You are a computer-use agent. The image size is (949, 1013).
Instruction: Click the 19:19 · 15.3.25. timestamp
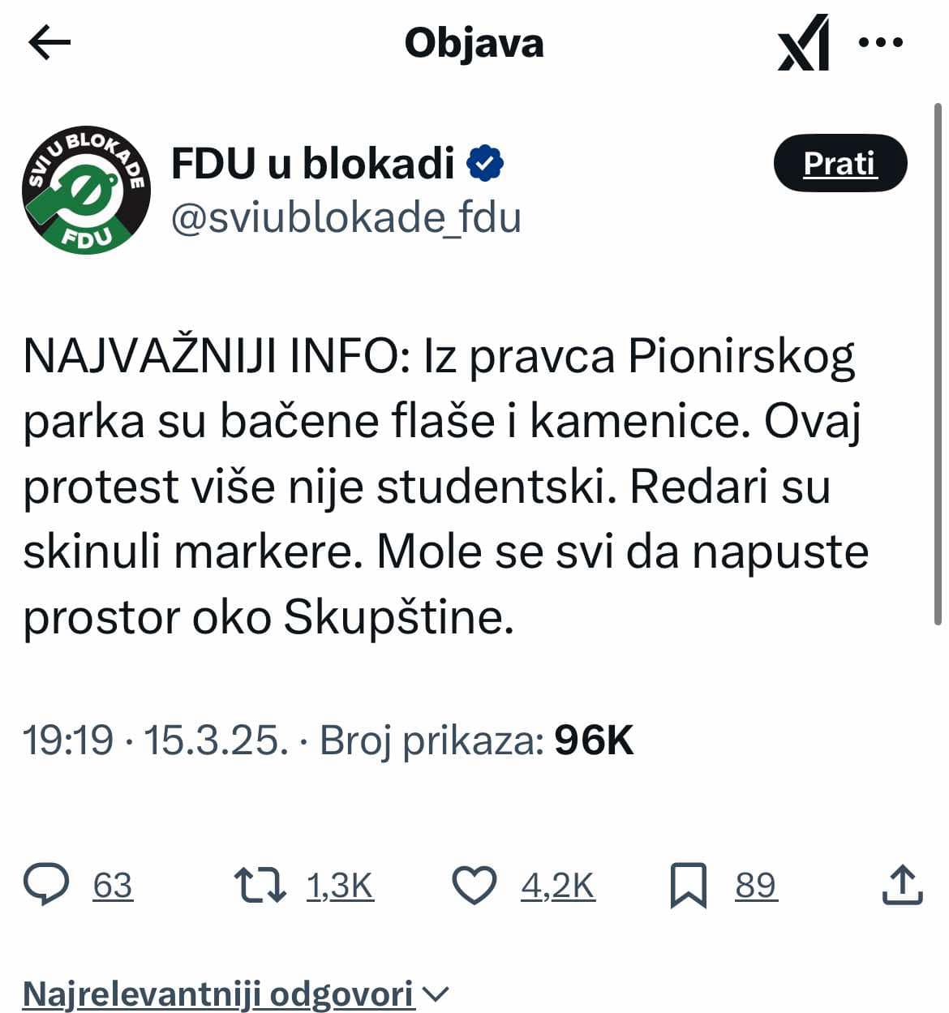click(154, 740)
